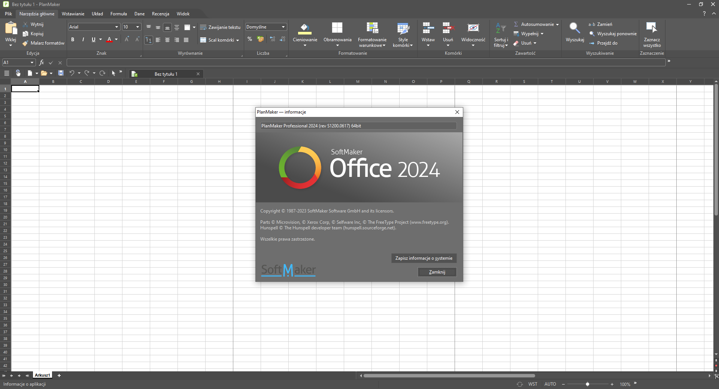The width and height of the screenshot is (719, 389).
Task: Click the fx insert function icon
Action: click(x=42, y=63)
